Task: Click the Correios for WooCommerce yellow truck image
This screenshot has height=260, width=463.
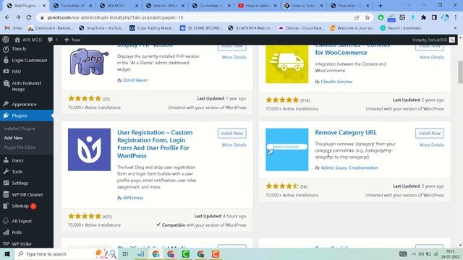Action: (286, 64)
